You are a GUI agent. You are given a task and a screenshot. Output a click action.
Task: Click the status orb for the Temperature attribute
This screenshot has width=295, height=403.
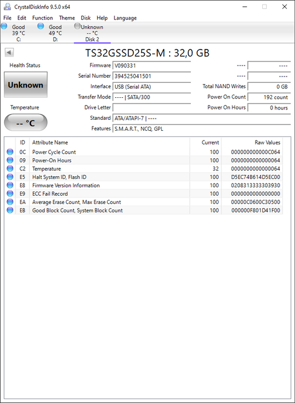pos(10,169)
